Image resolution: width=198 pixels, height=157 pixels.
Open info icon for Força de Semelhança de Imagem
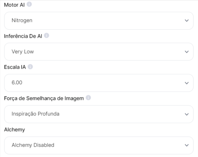click(88, 98)
